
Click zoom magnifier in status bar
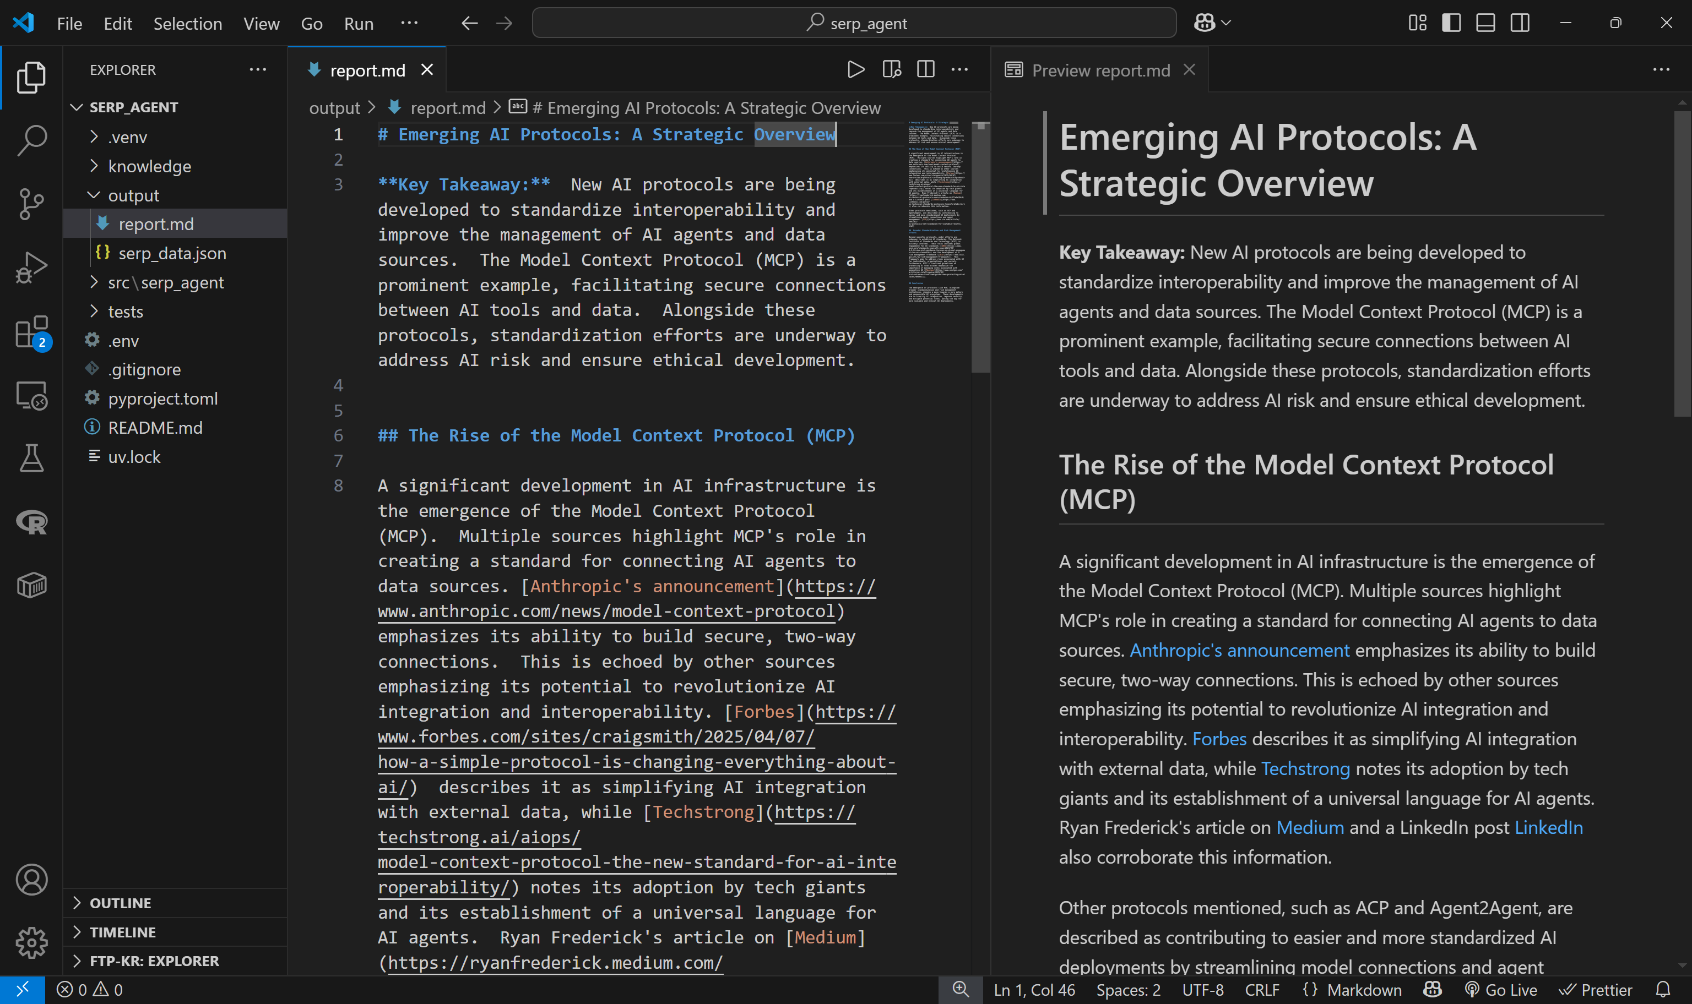pyautogui.click(x=961, y=990)
